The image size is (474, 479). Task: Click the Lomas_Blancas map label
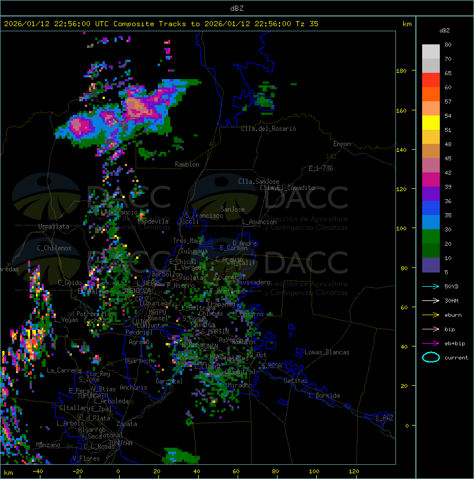(x=327, y=352)
